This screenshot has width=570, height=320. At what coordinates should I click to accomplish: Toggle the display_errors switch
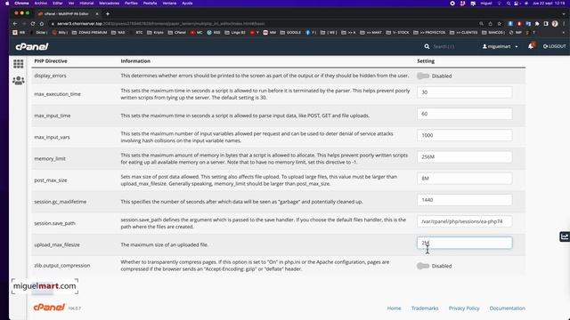423,76
